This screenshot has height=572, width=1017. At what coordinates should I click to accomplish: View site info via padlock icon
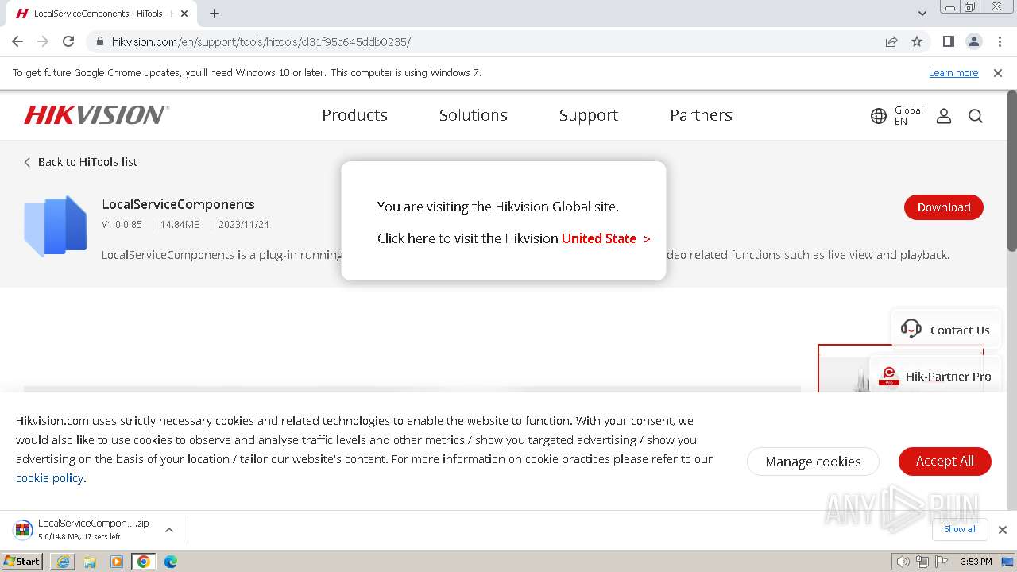click(x=99, y=41)
